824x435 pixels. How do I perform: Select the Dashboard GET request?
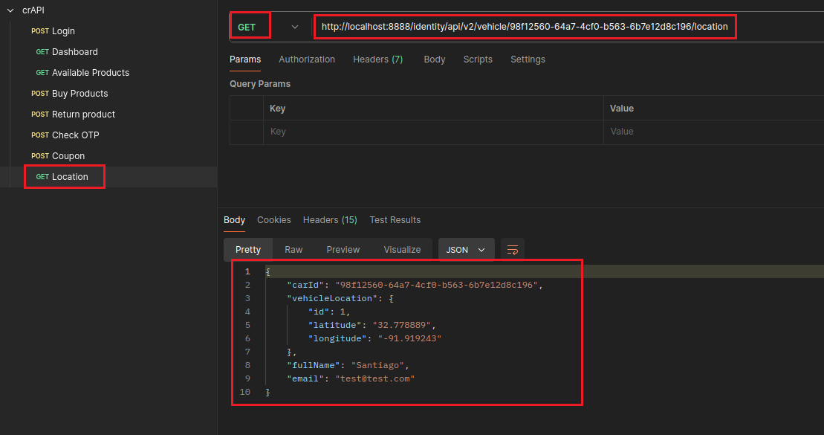click(74, 52)
